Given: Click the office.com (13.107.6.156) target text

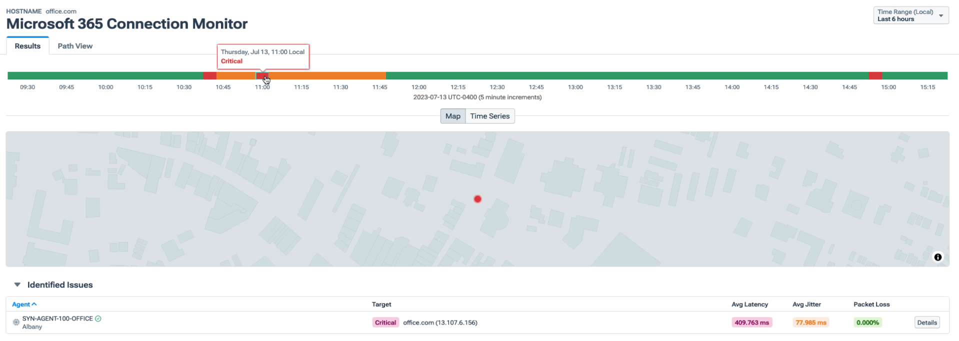Looking at the screenshot, I should point(440,322).
